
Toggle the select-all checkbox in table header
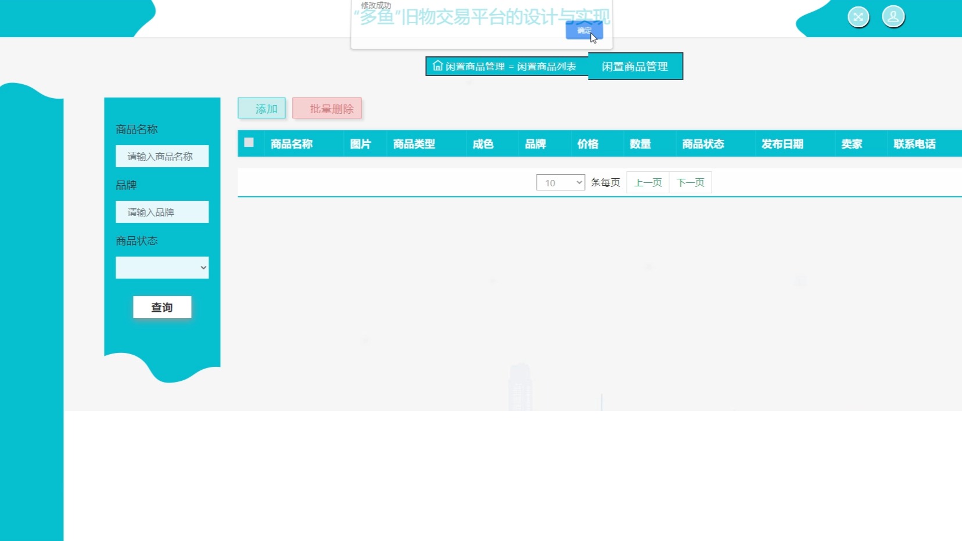(x=249, y=142)
